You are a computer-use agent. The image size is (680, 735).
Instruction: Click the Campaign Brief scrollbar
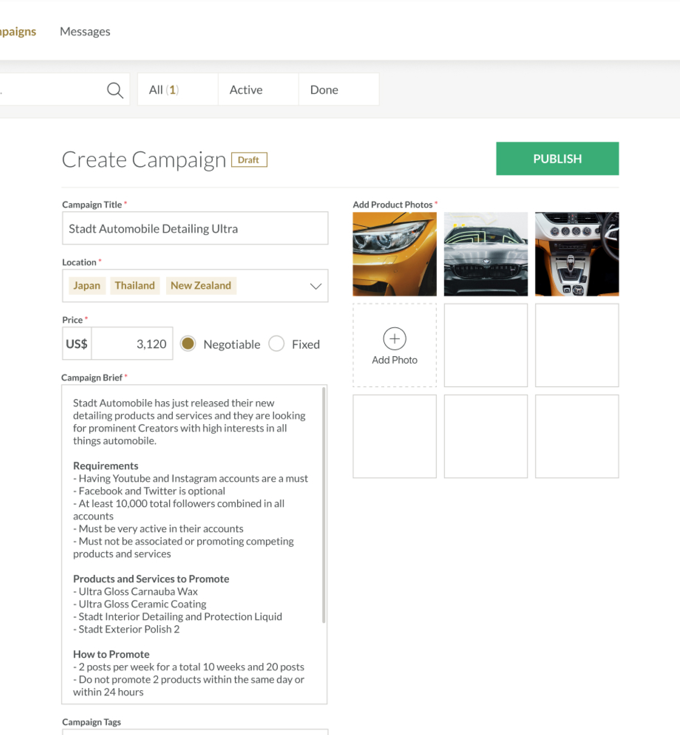[x=323, y=504]
